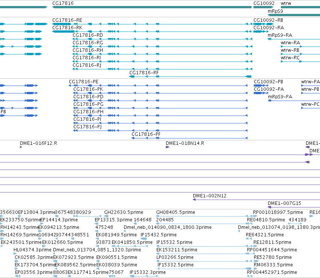
Task: Click EST RP001018997.5prime
Action: (x=278, y=212)
